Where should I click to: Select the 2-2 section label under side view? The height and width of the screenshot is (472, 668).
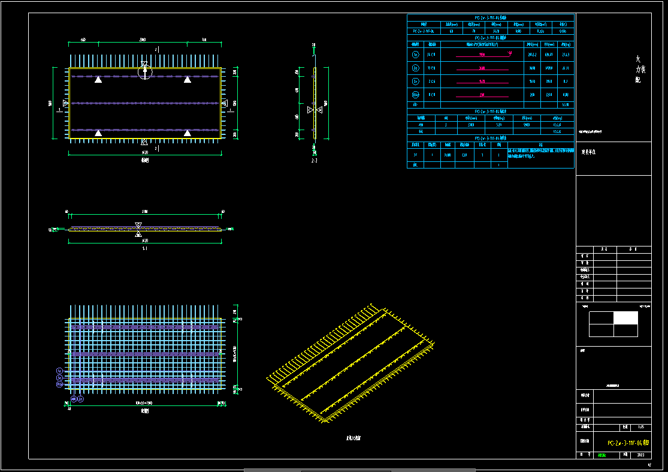[x=314, y=161]
